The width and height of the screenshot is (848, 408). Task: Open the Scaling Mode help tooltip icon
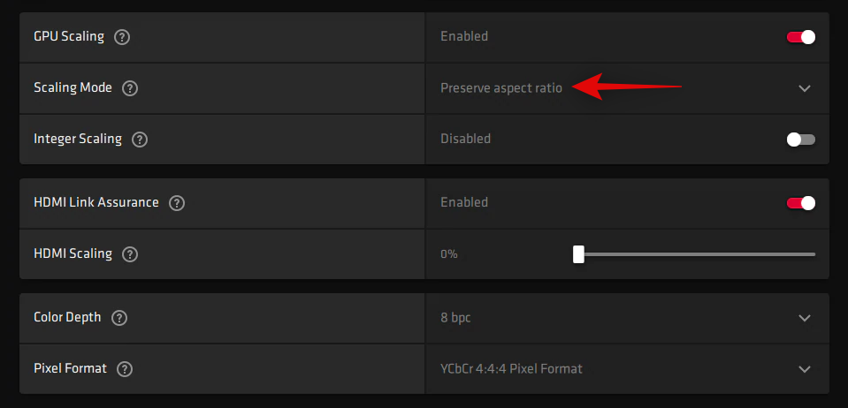click(130, 88)
